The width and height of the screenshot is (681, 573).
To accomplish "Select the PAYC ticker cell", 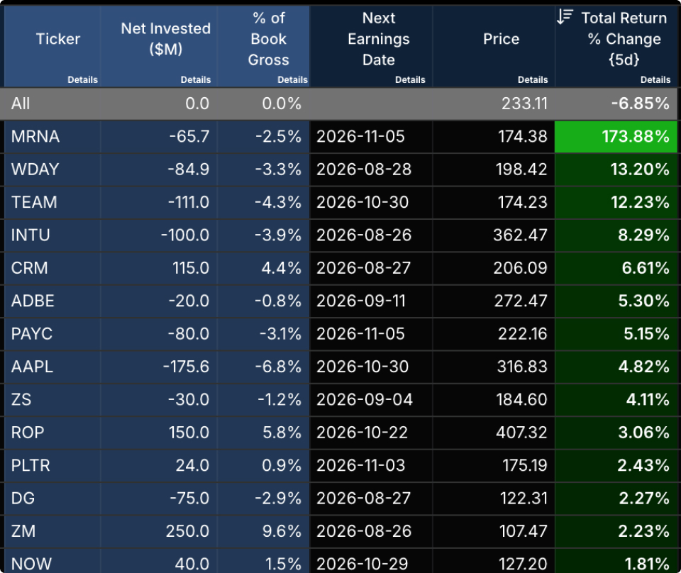I will [52, 334].
